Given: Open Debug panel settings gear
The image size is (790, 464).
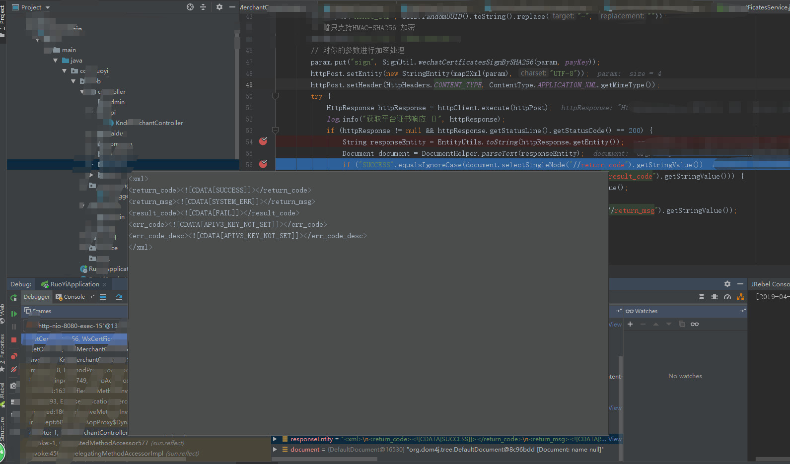Looking at the screenshot, I should click(x=727, y=284).
